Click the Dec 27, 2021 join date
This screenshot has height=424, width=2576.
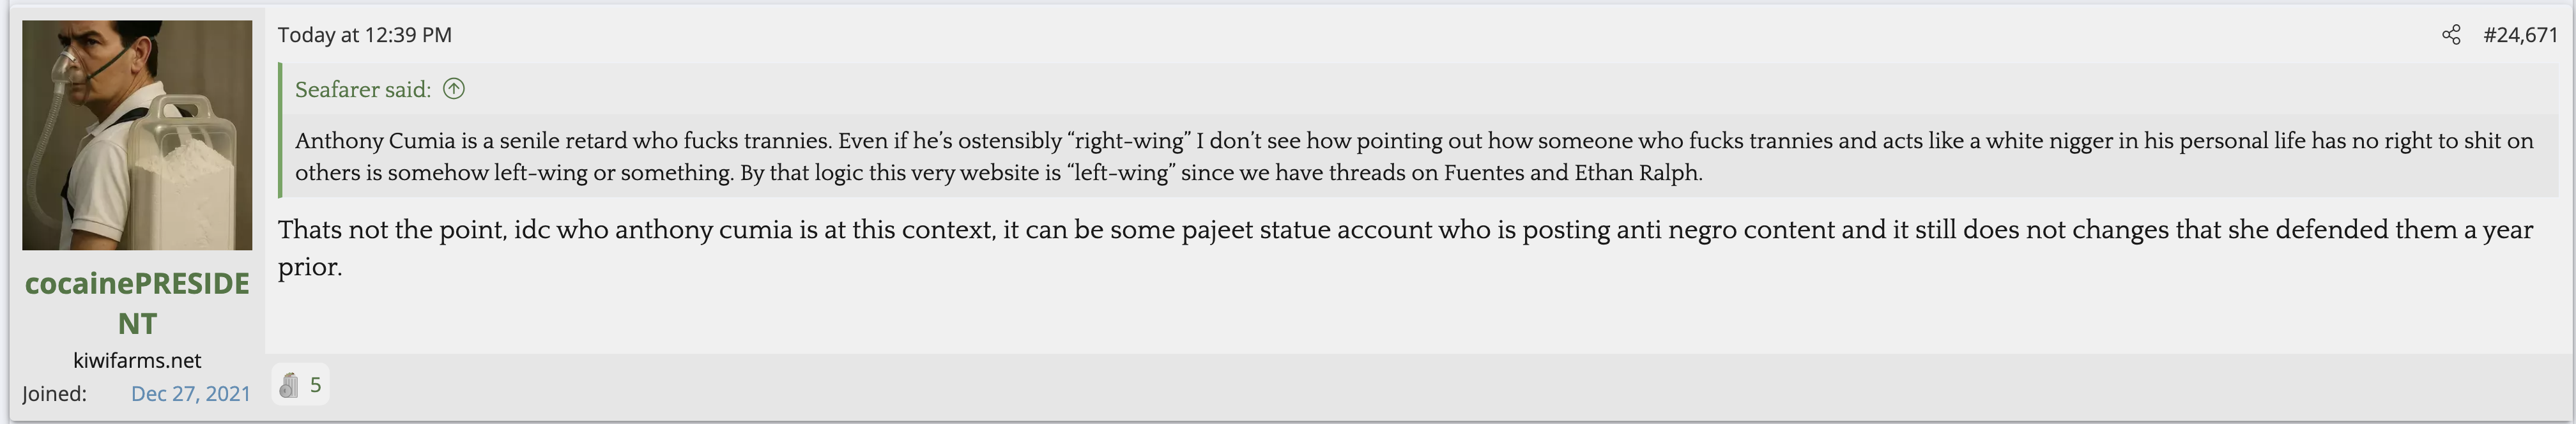point(191,394)
